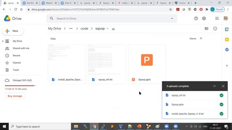
Task: Show hidden system tray icons
Action: pos(187,126)
